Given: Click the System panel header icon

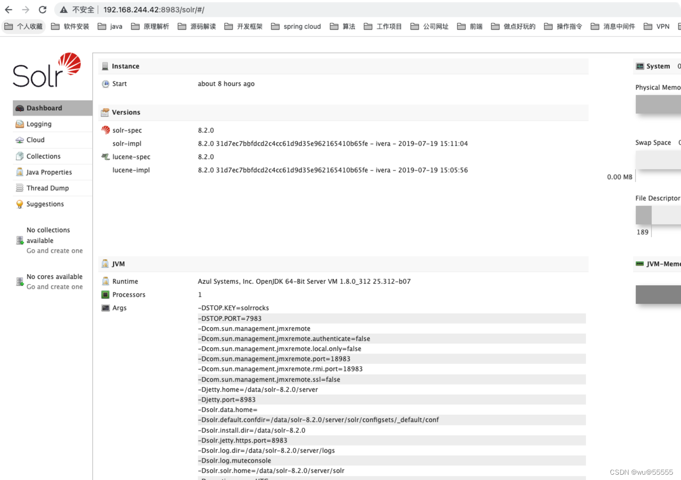Looking at the screenshot, I should [640, 66].
